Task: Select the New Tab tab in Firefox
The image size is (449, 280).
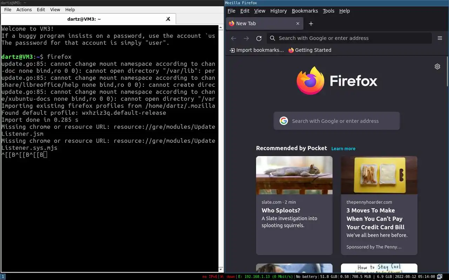Action: pos(265,23)
